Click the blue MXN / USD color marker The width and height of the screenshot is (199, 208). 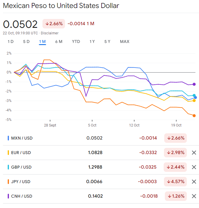pyautogui.click(x=8, y=138)
